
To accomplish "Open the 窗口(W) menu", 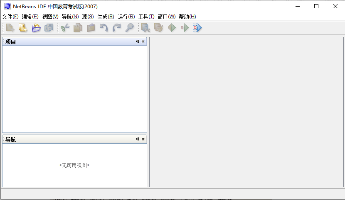I will pos(167,17).
